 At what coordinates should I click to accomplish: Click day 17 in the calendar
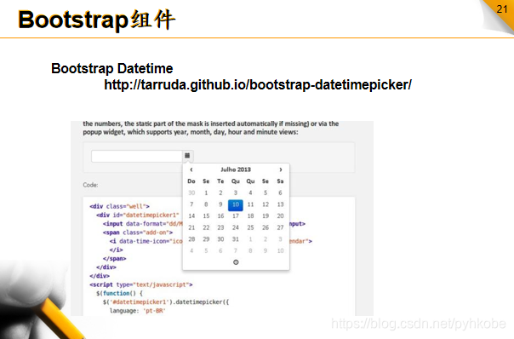(236, 216)
